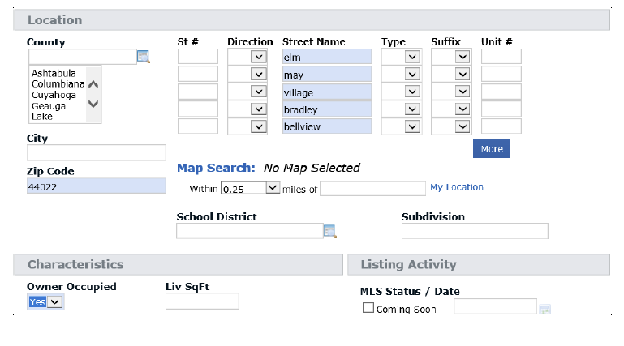The height and width of the screenshot is (346, 624).
Task: Click the Street Name field containing bellview
Action: pos(327,126)
